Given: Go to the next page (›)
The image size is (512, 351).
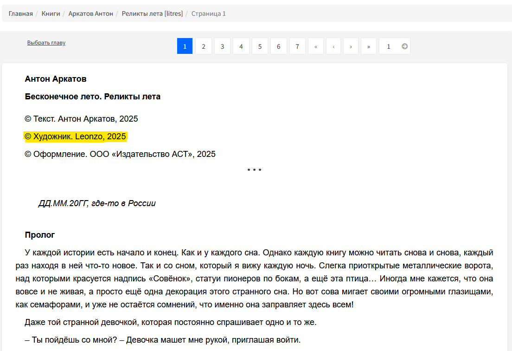Looking at the screenshot, I should (351, 46).
